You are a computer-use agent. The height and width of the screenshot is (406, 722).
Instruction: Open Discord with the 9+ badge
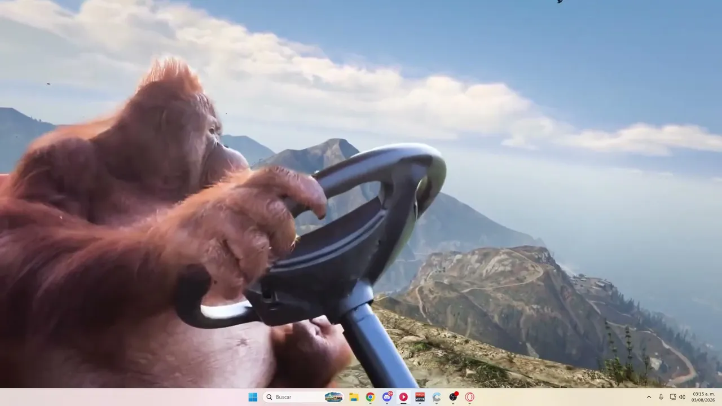click(x=387, y=397)
